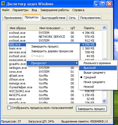Click the 1 156 КБ memory value

click(88, 95)
